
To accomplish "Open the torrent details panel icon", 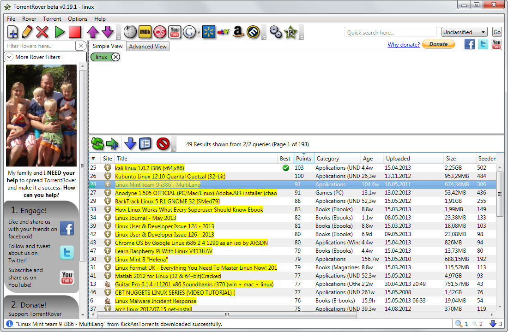I will (145, 144).
